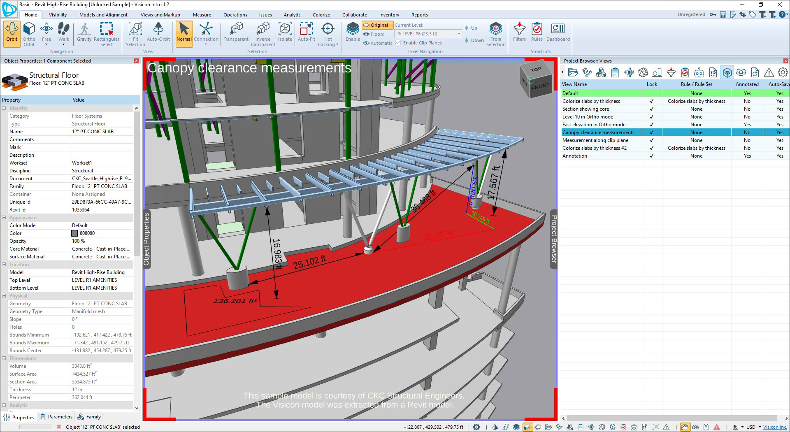Image resolution: width=790 pixels, height=432 pixels.
Task: Choose the Rectangular Select tool
Action: pos(106,34)
